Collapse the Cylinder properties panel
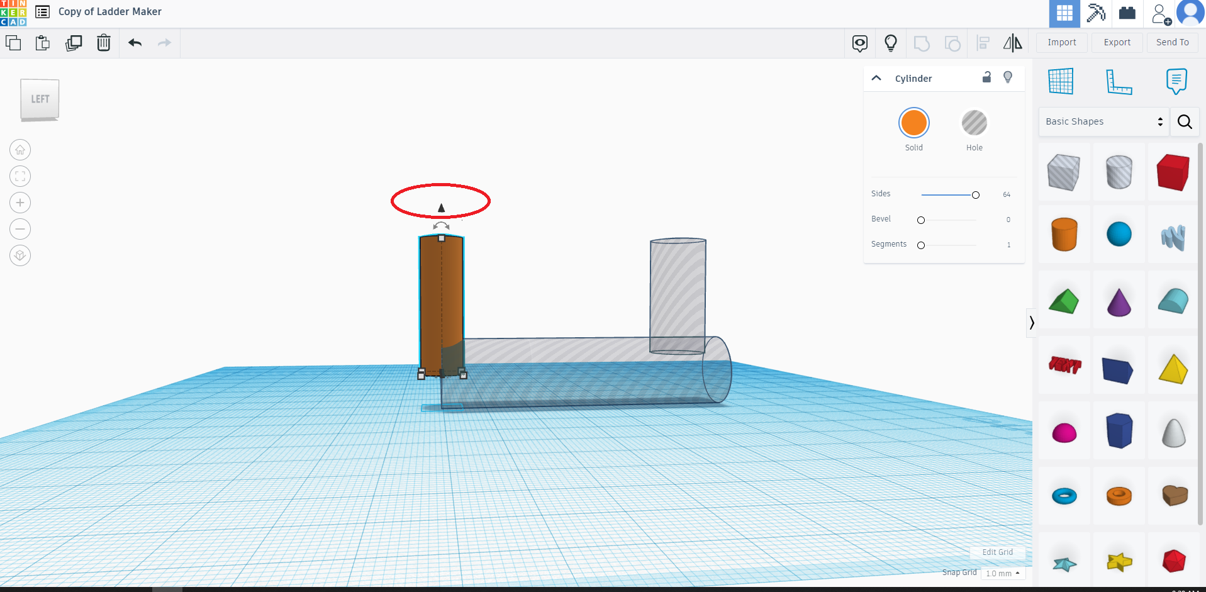Image resolution: width=1206 pixels, height=592 pixels. click(x=876, y=78)
